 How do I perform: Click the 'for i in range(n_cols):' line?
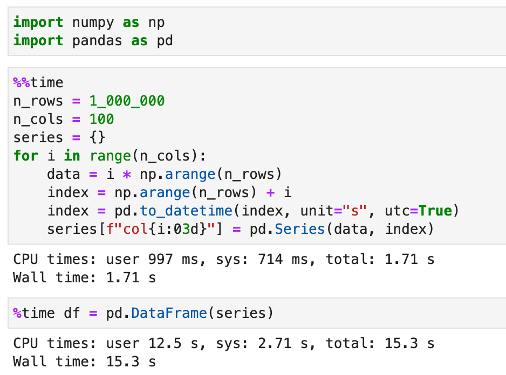point(110,156)
